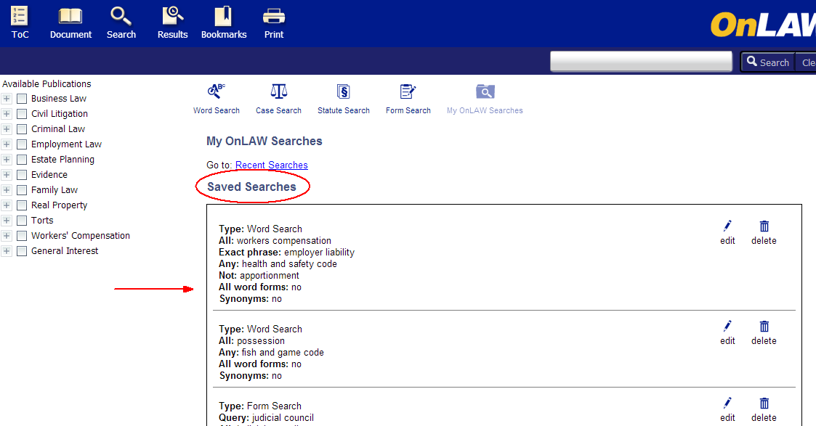Expand the General Interest publications
This screenshot has height=426, width=816.
(7, 251)
